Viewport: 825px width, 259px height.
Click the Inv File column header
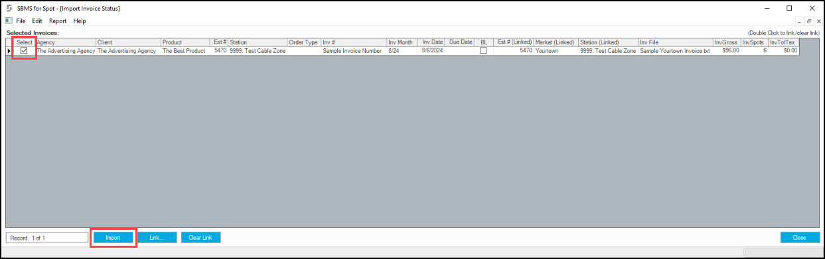click(x=675, y=42)
